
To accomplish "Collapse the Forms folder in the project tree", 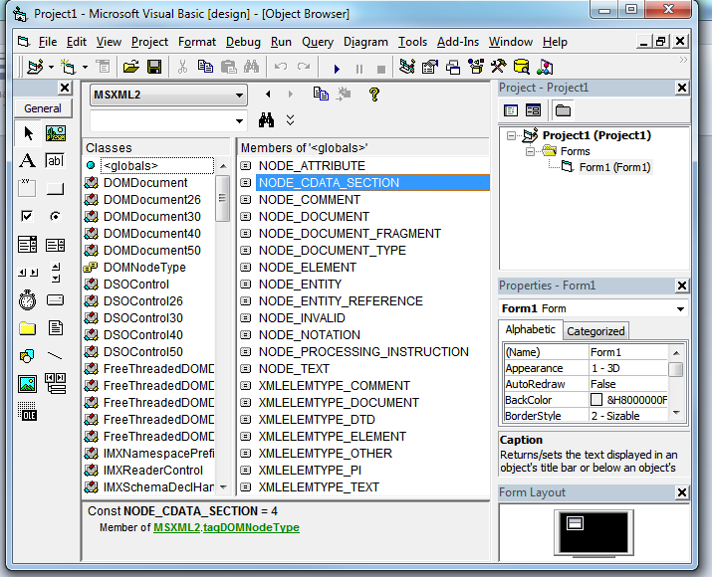I will pos(532,151).
